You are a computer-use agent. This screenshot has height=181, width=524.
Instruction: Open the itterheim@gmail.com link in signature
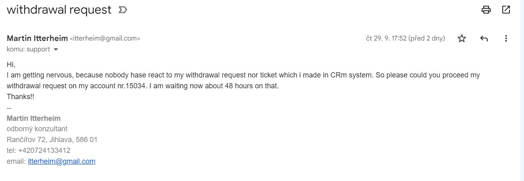pyautogui.click(x=62, y=161)
